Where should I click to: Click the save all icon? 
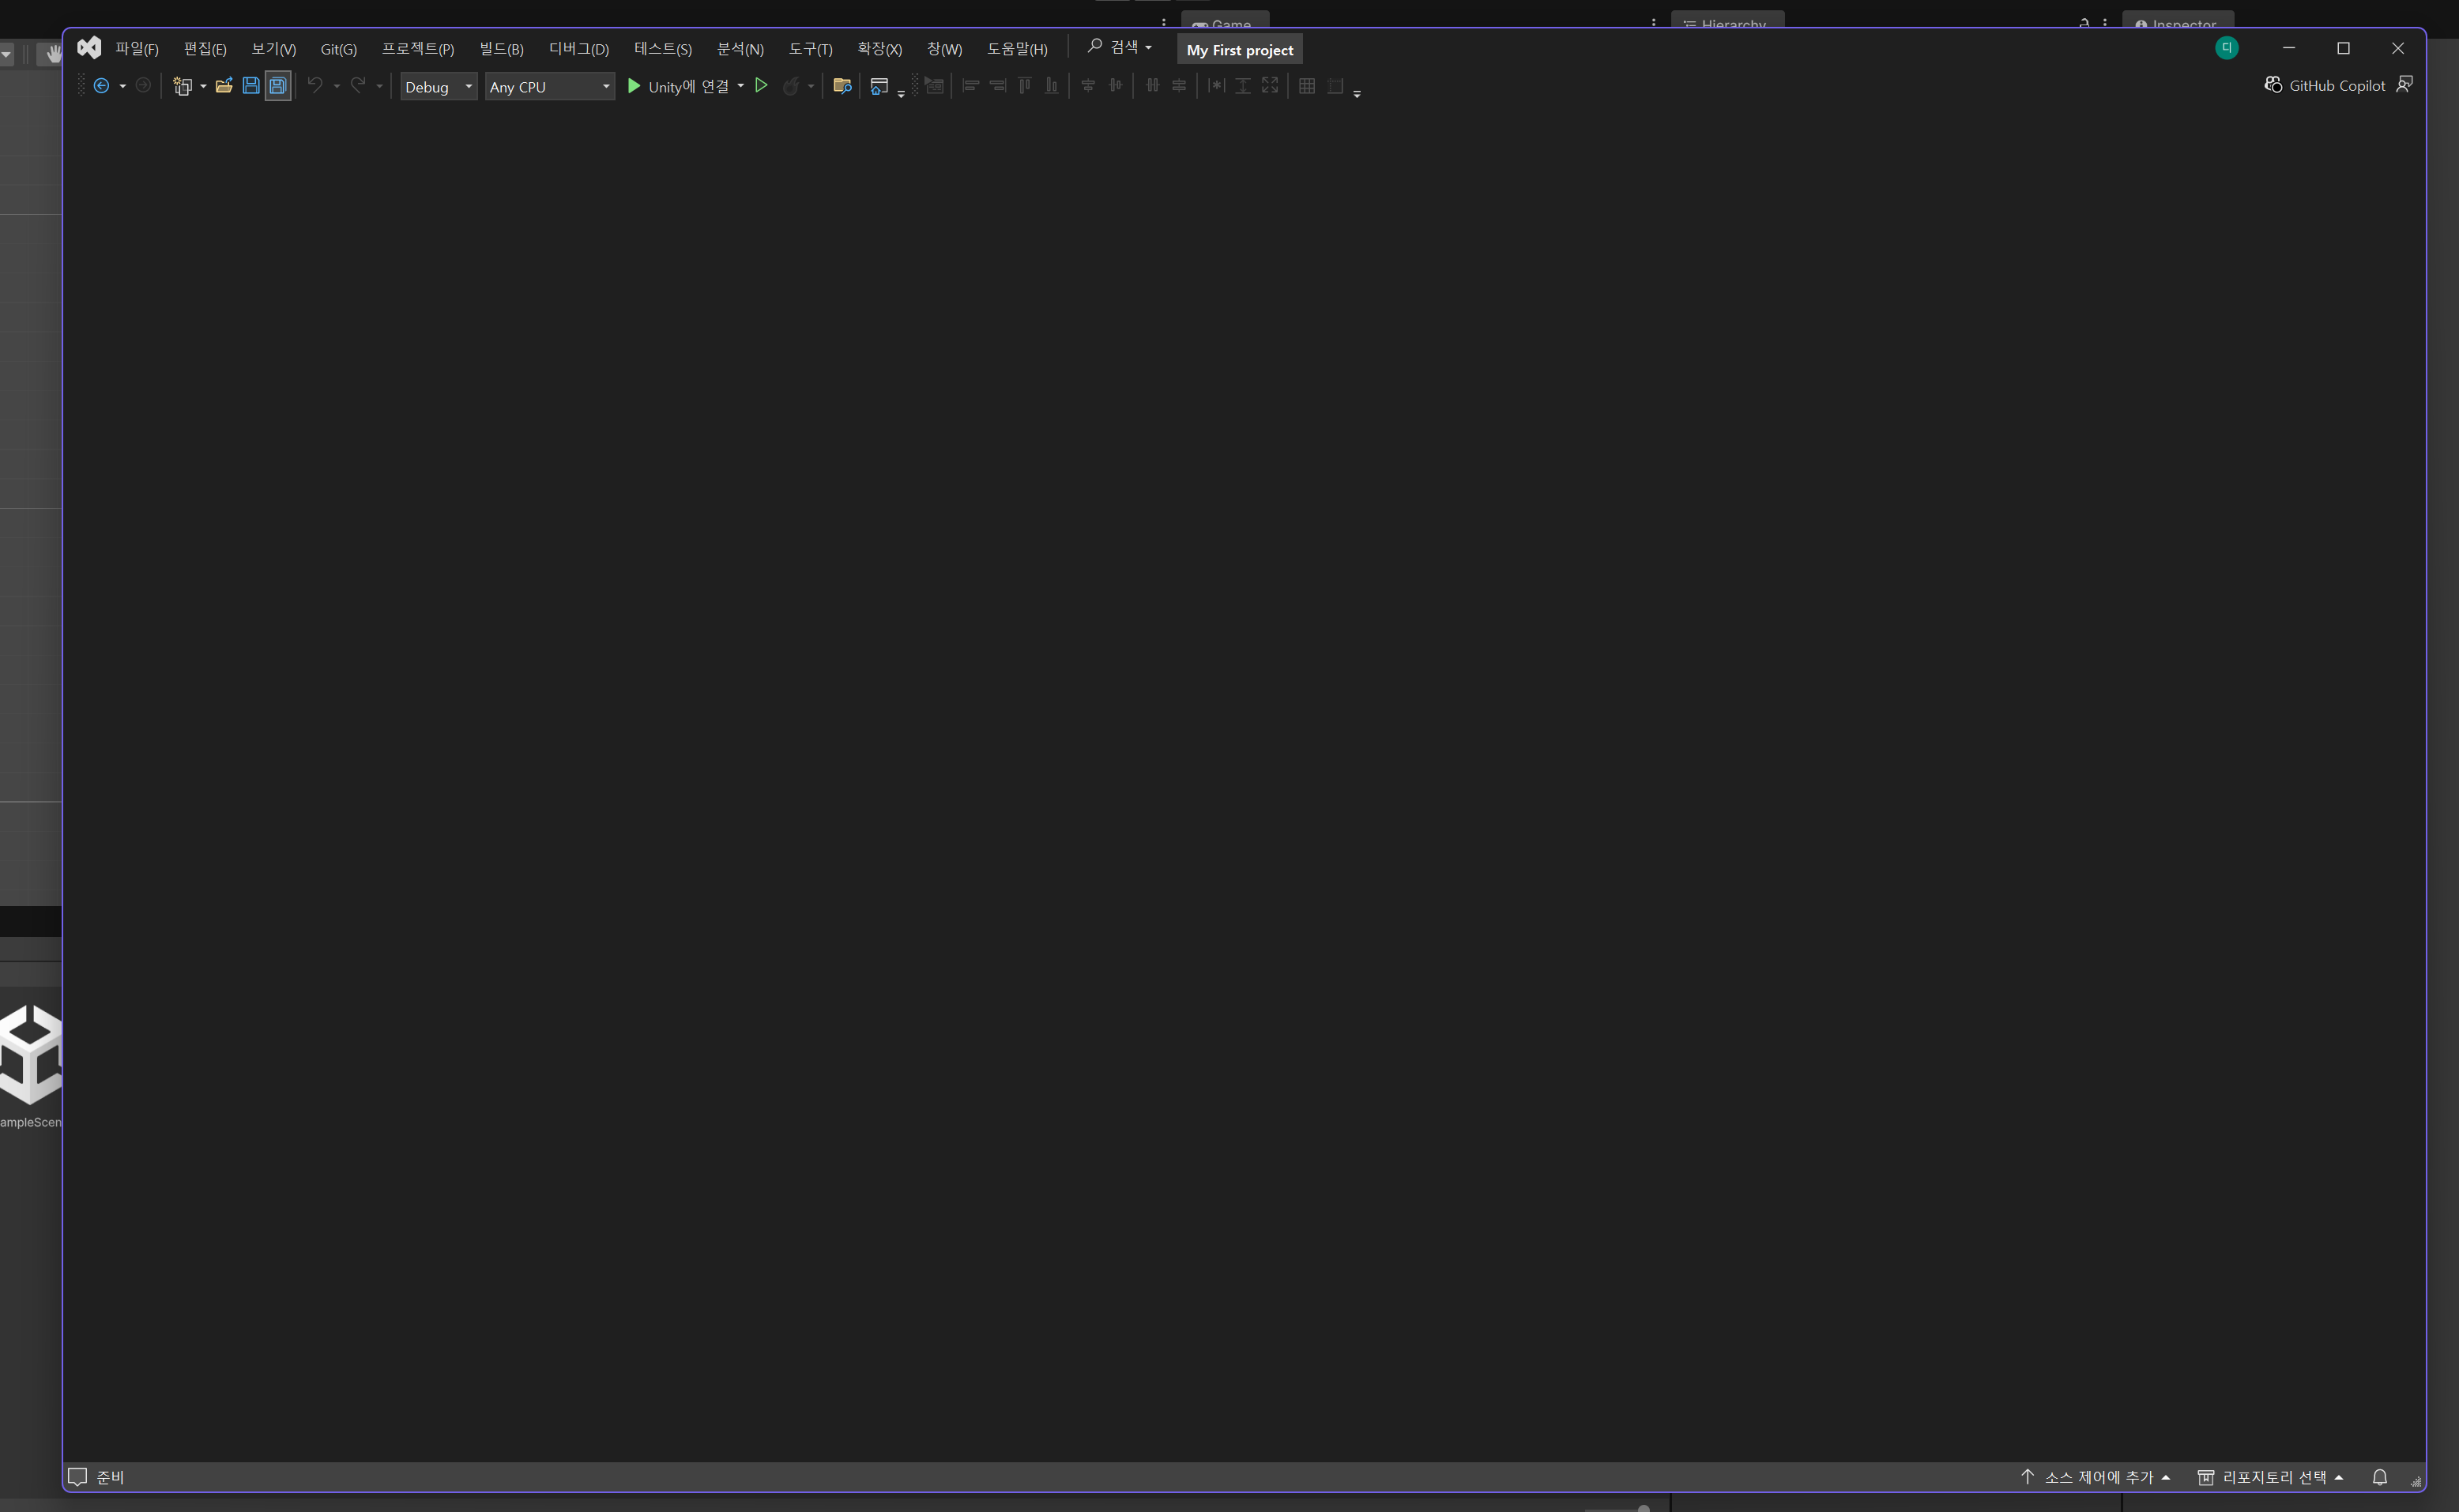coord(278,86)
